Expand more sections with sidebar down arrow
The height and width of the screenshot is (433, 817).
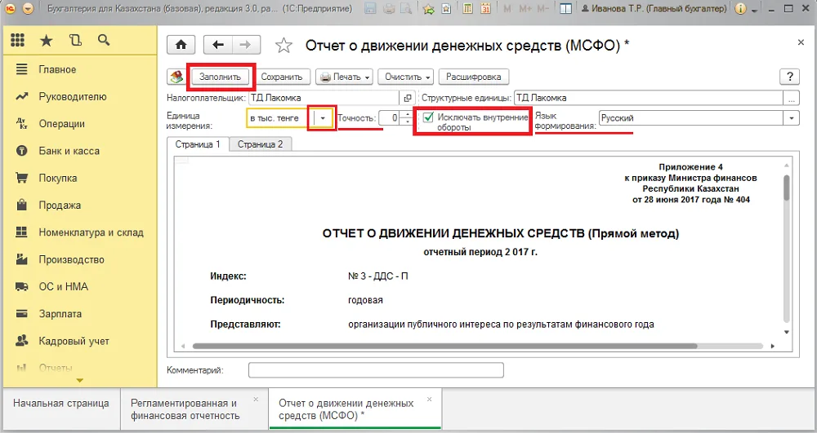point(80,381)
